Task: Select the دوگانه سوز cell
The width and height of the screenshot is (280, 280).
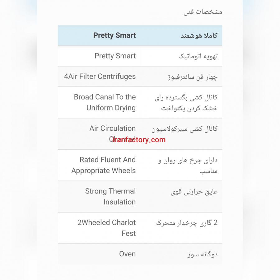Action: [203, 254]
